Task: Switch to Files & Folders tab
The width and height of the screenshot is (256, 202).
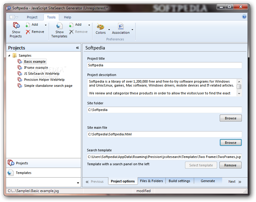Action: [x=152, y=181]
